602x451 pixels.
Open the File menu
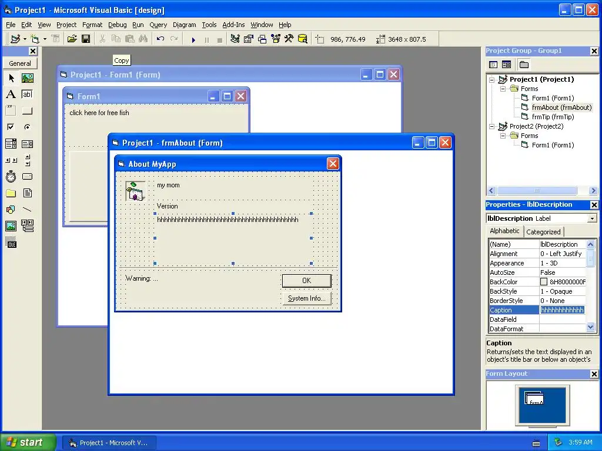tap(11, 25)
